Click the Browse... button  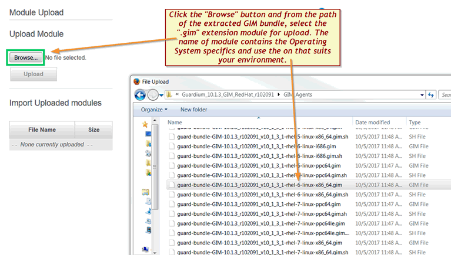pyautogui.click(x=26, y=57)
